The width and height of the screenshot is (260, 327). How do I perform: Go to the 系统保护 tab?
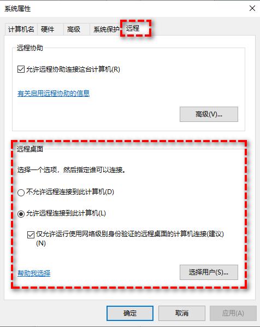point(106,29)
